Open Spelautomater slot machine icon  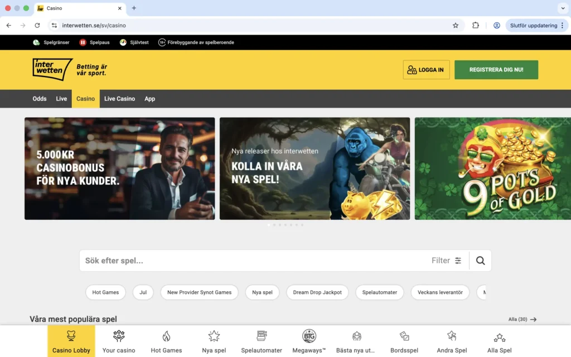pos(261,336)
